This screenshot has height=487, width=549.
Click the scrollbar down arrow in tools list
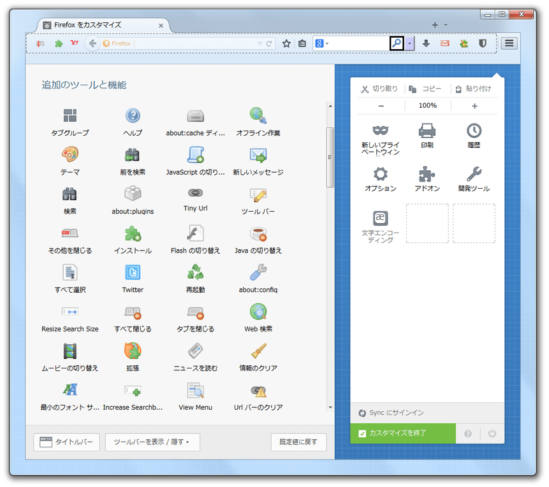point(330,407)
